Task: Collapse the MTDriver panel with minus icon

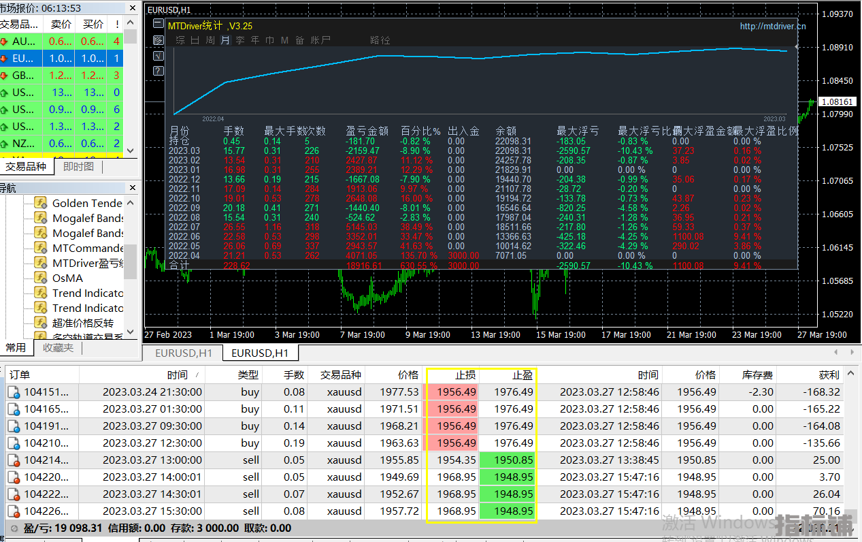Action: (158, 25)
